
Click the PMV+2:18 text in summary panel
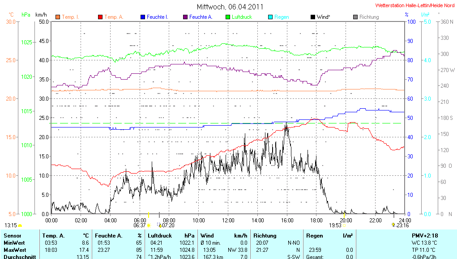tap(426, 235)
